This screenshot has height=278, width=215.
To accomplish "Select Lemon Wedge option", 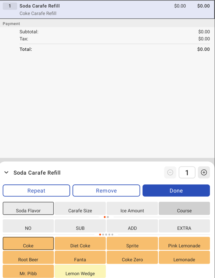I will [80, 271].
